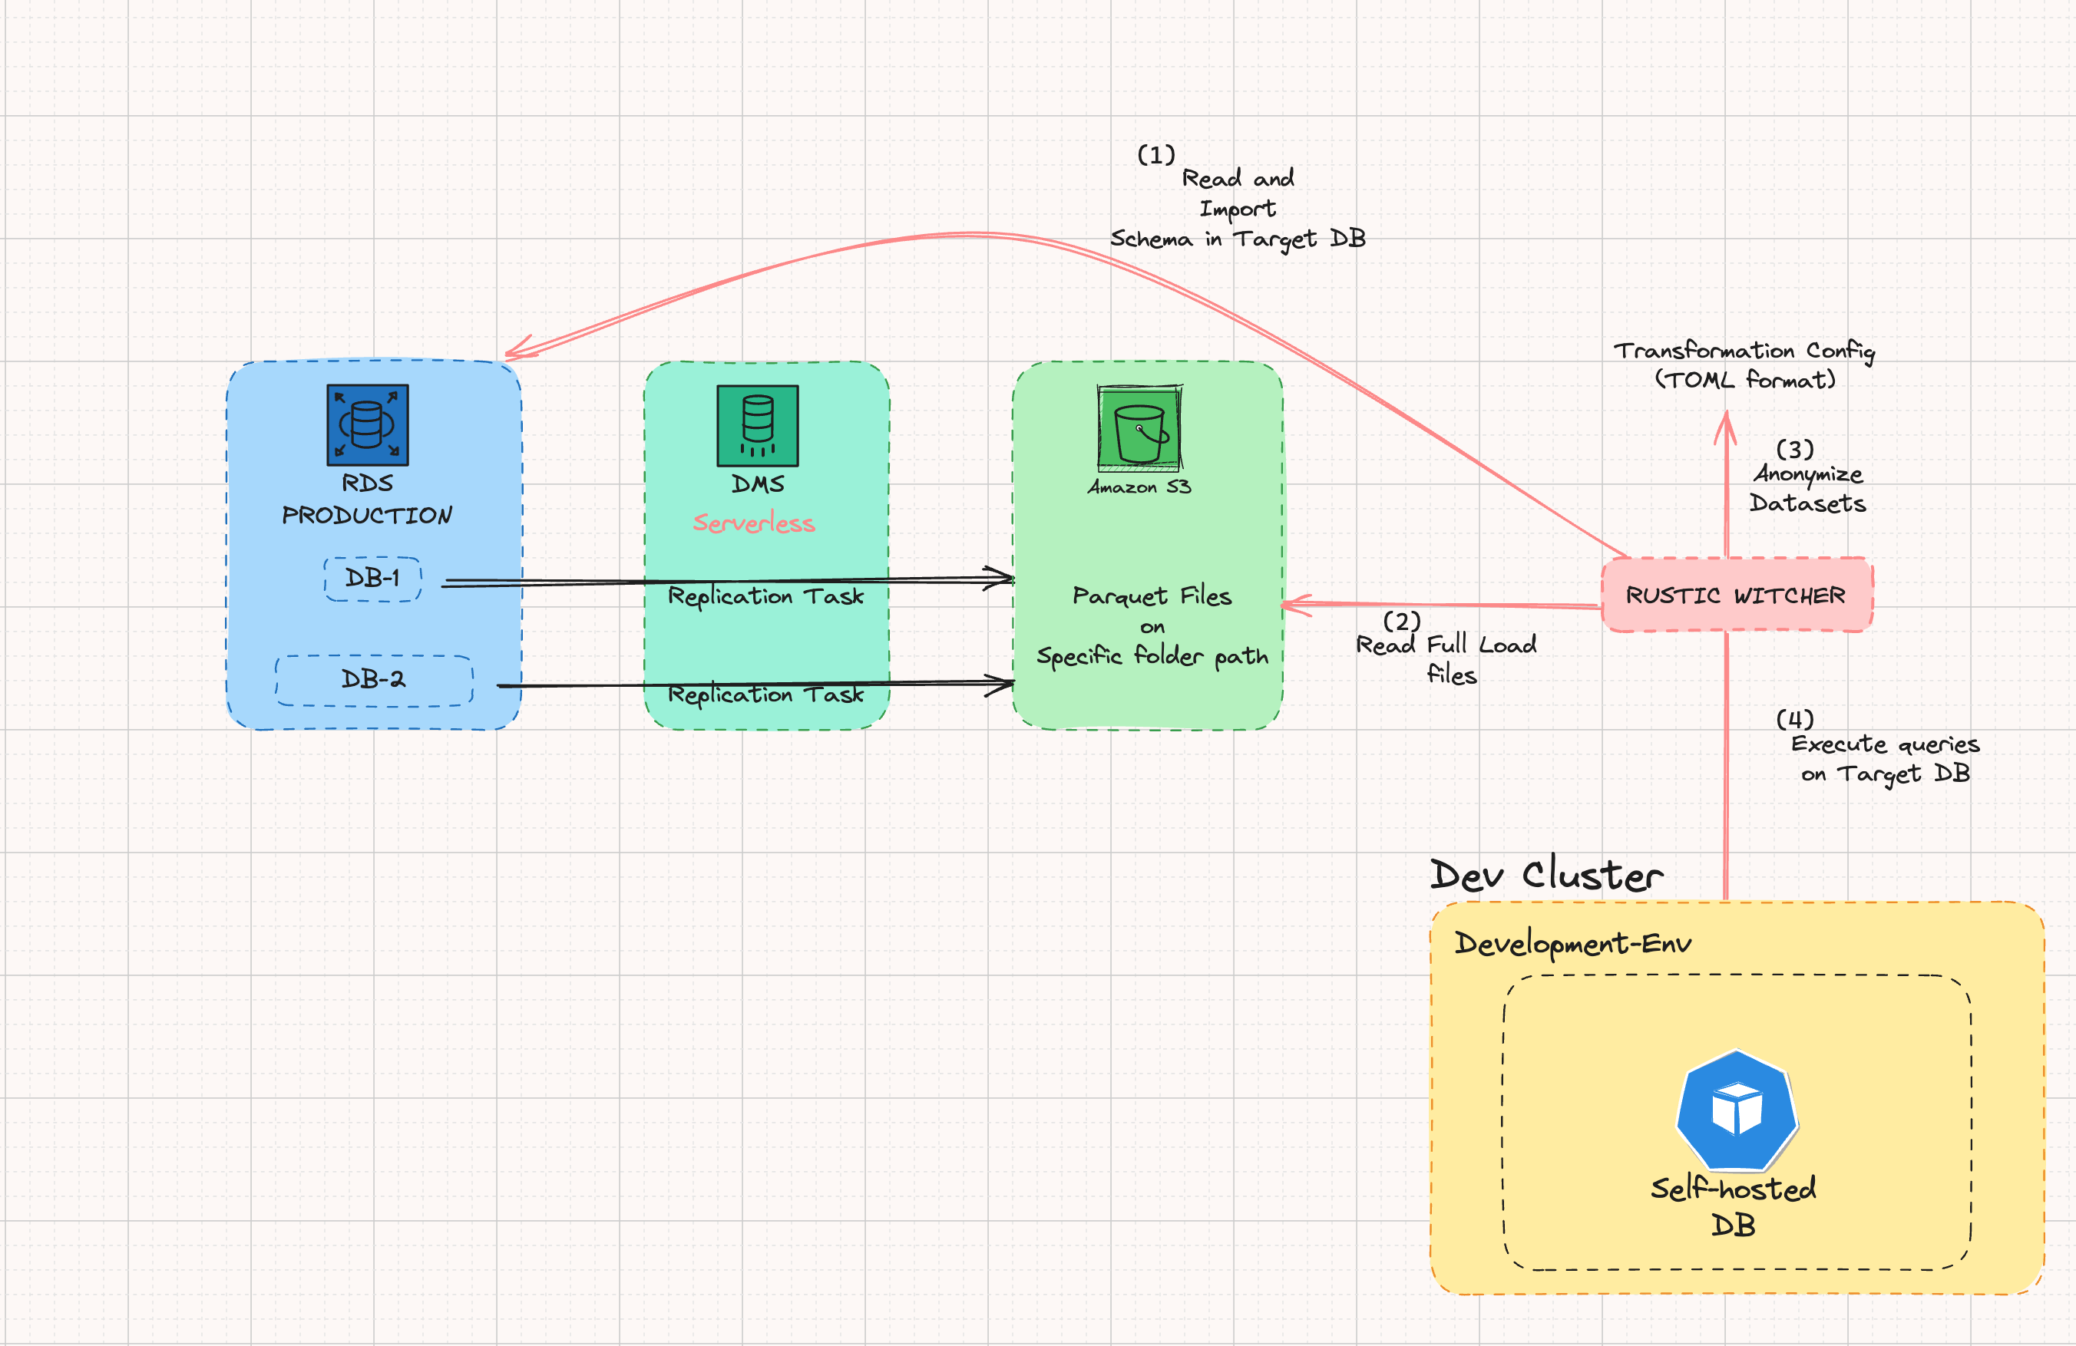This screenshot has height=1346, width=2076.
Task: Select the Transformation Config TOML label
Action: pyautogui.click(x=1744, y=365)
